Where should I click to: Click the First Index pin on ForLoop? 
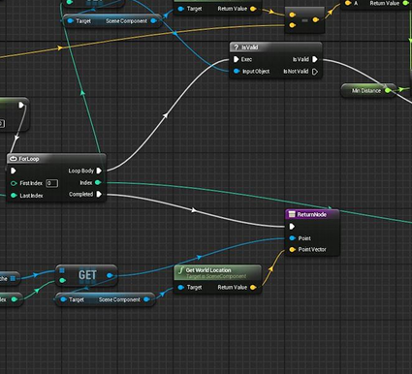tap(14, 183)
